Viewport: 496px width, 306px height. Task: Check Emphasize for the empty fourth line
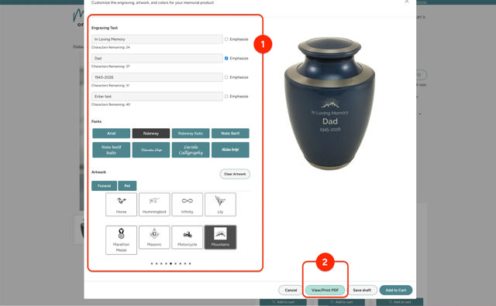click(x=226, y=97)
